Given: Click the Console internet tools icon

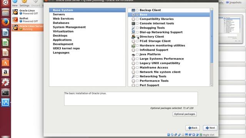Looking at the screenshot, I should pos(133,23).
